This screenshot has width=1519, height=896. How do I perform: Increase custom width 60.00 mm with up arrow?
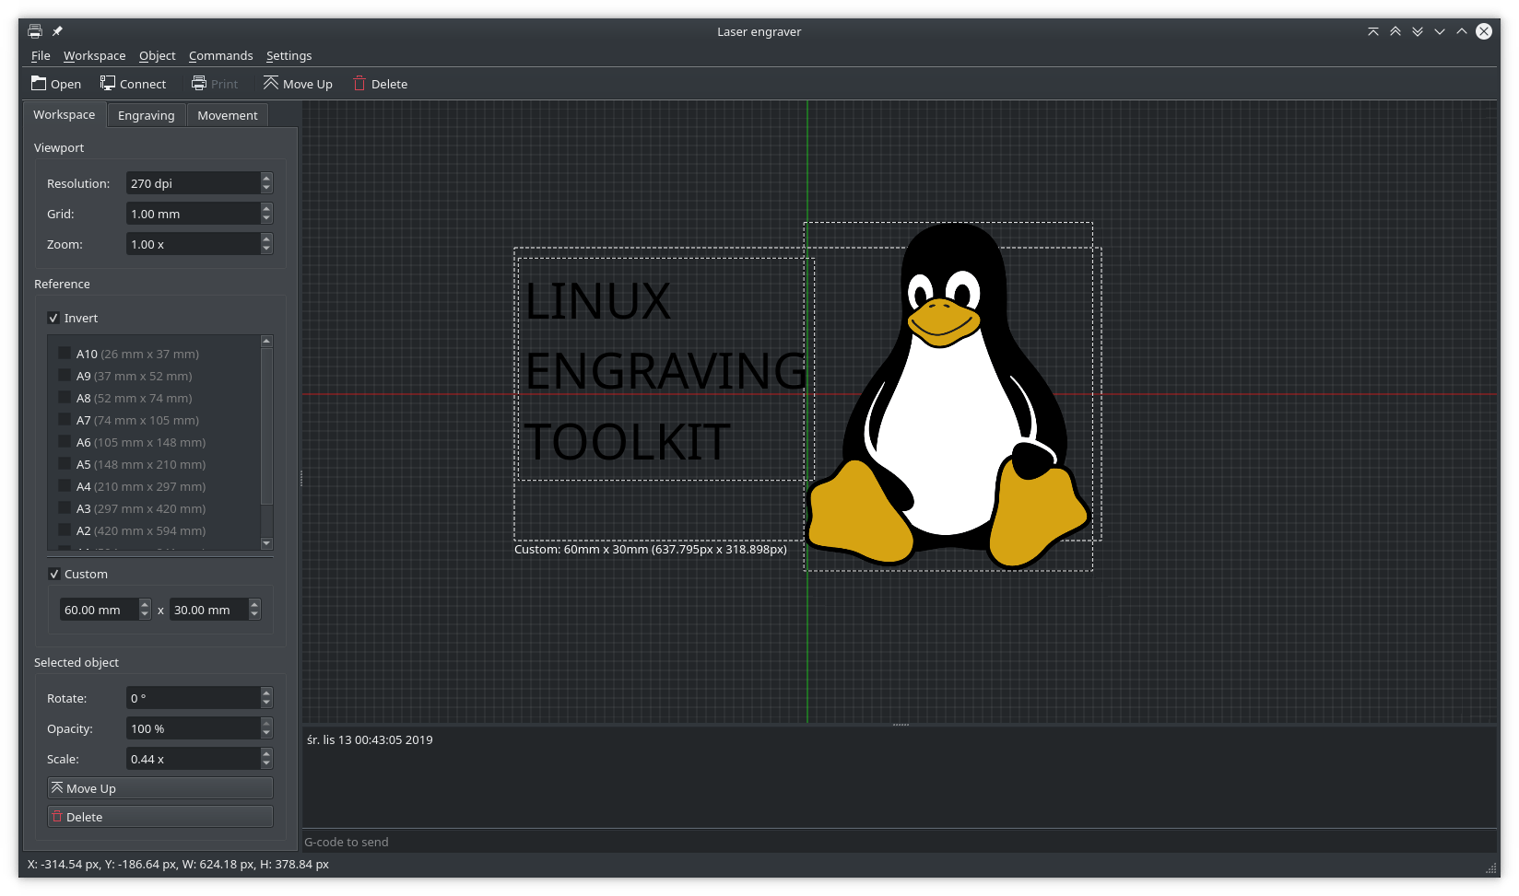[145, 604]
